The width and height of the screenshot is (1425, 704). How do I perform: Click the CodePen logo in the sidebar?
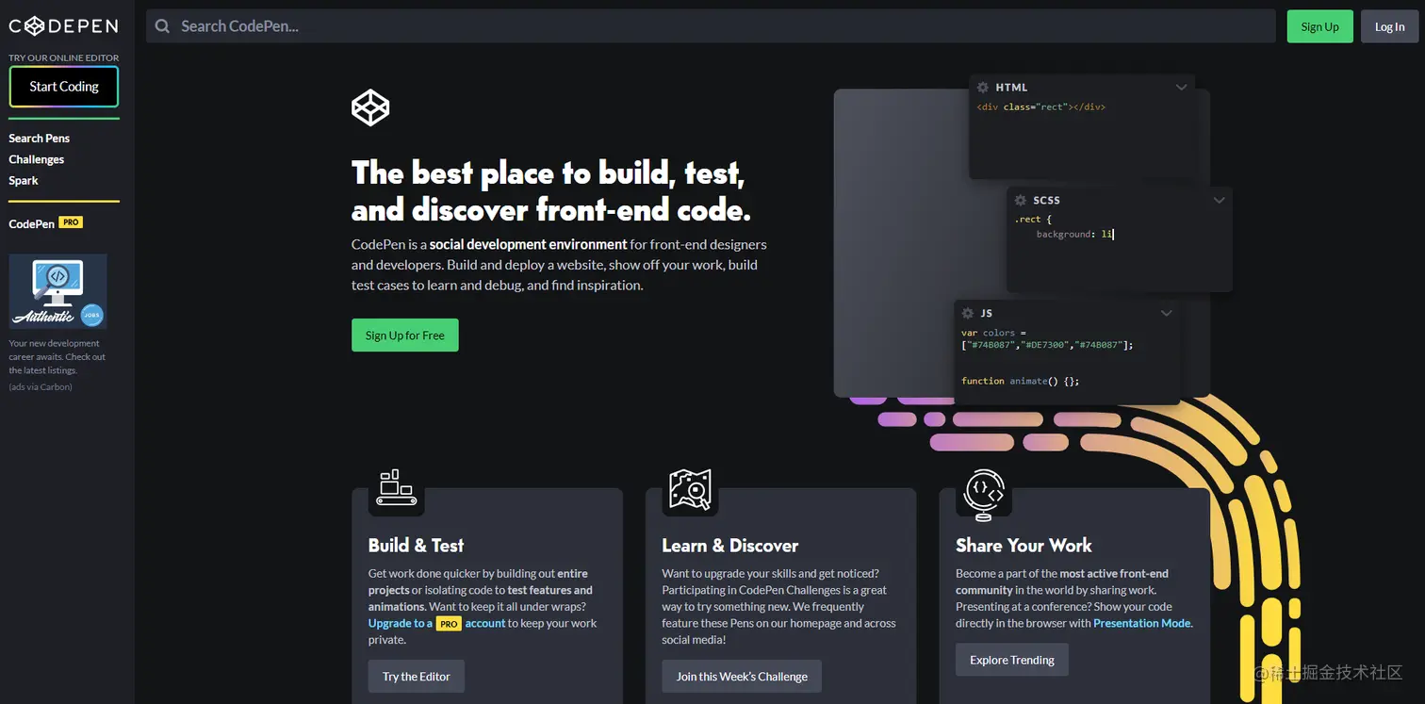click(63, 26)
